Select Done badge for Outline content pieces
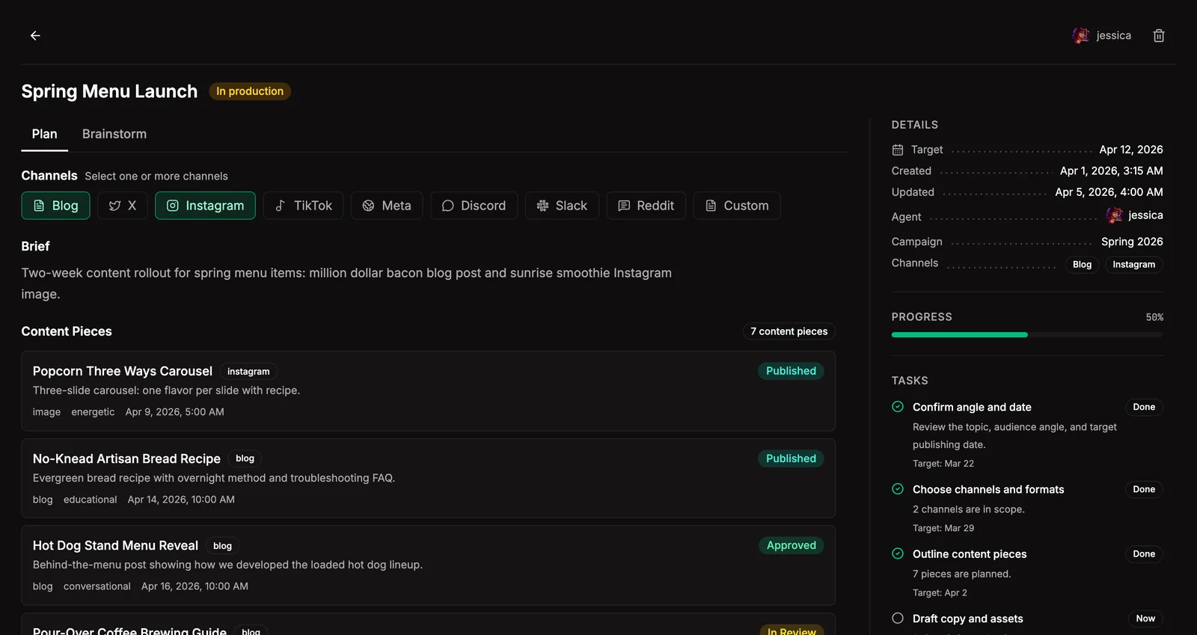 tap(1144, 553)
